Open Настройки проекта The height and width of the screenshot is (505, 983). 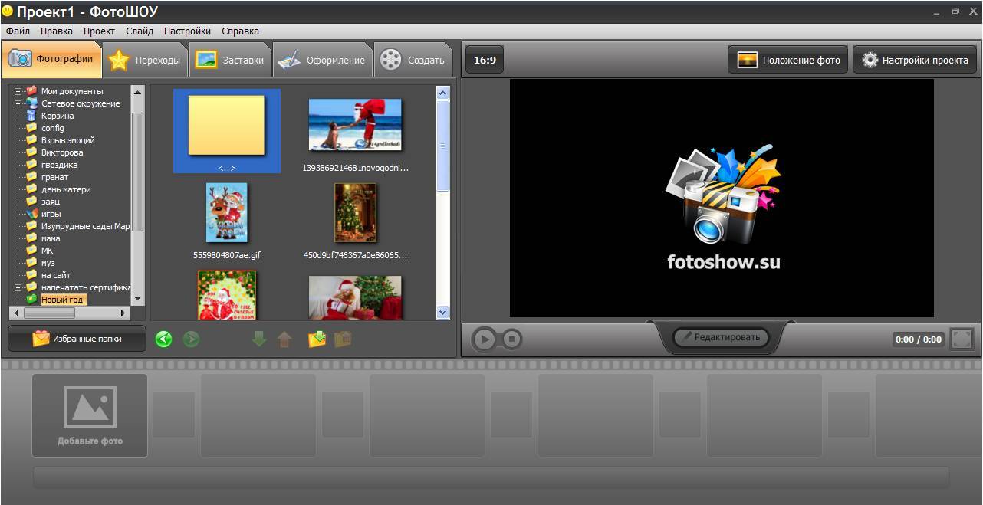(x=915, y=60)
